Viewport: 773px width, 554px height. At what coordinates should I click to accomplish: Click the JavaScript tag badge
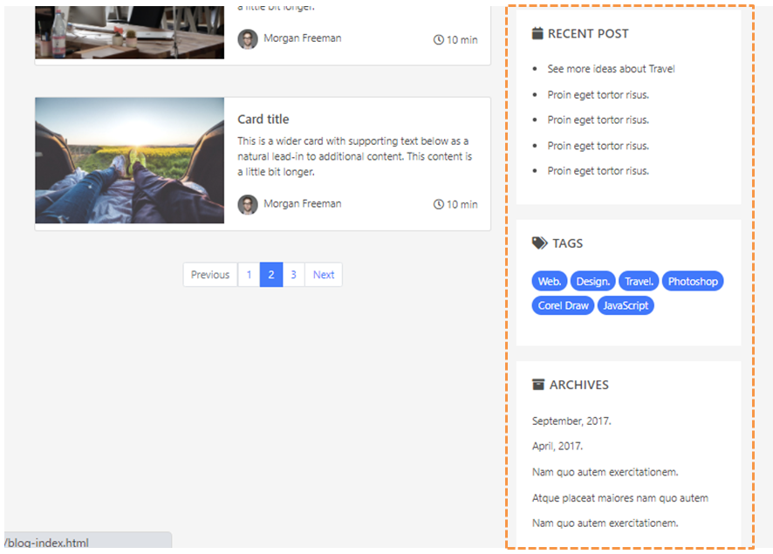point(626,305)
